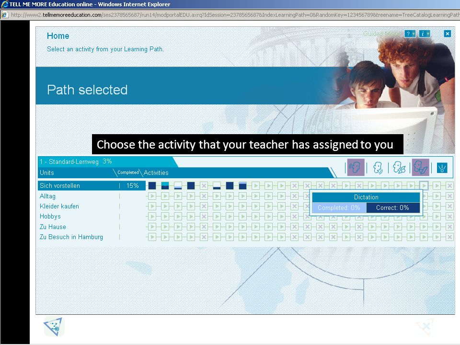Image resolution: width=460 pixels, height=345 pixels.
Task: Click the Completed column header
Action: click(x=128, y=172)
